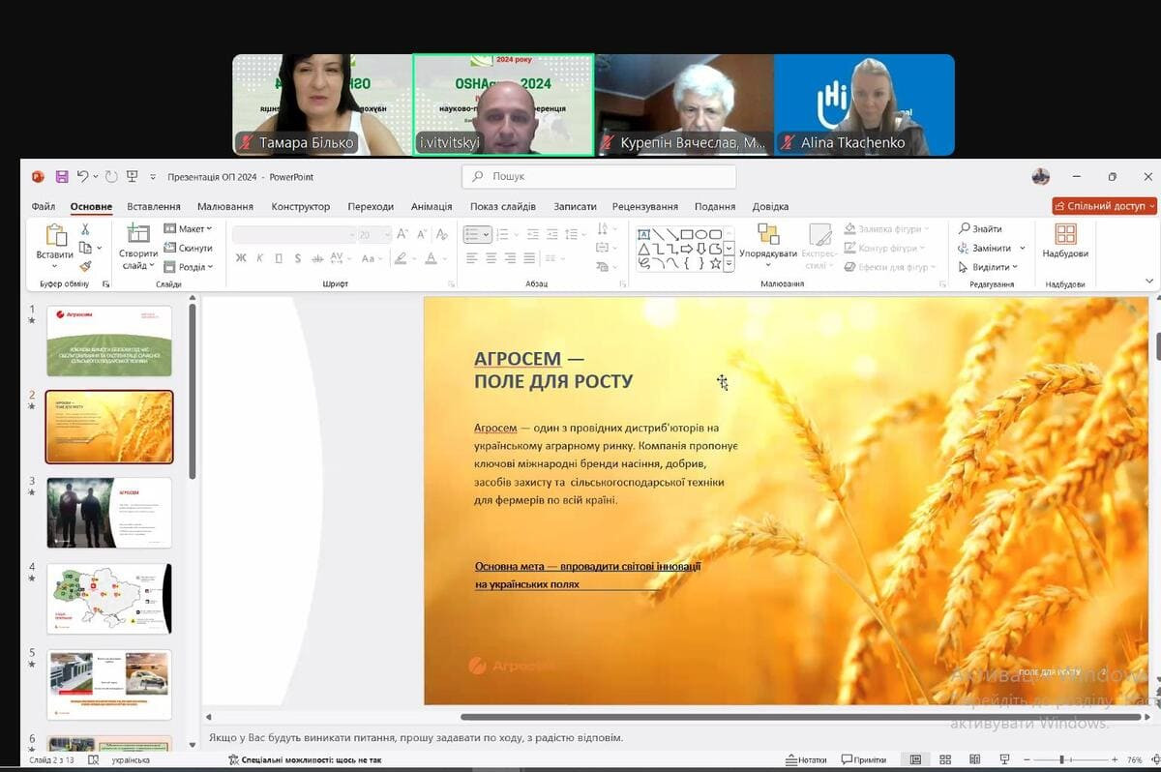1161x772 pixels.
Task: Switch to slide sorter view
Action: pos(945,760)
